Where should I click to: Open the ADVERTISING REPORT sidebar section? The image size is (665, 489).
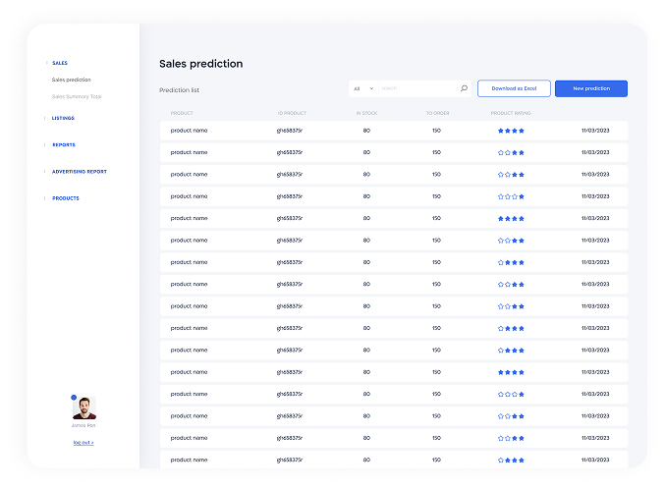80,171
